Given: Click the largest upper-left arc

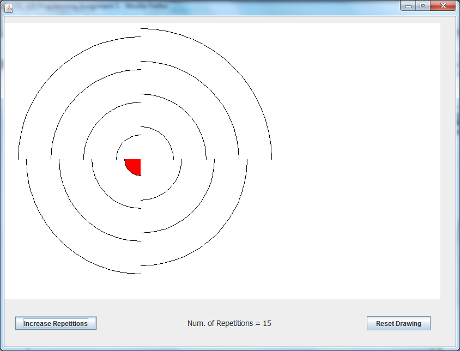Looking at the screenshot, I should pos(54,72).
